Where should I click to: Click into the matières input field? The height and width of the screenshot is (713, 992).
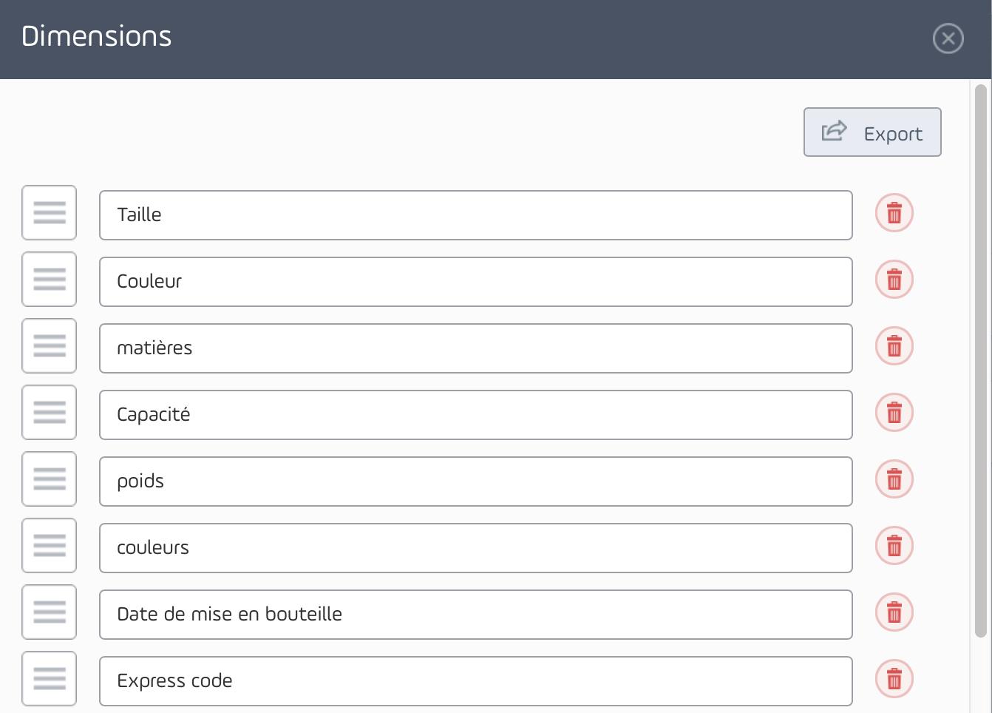tap(476, 348)
